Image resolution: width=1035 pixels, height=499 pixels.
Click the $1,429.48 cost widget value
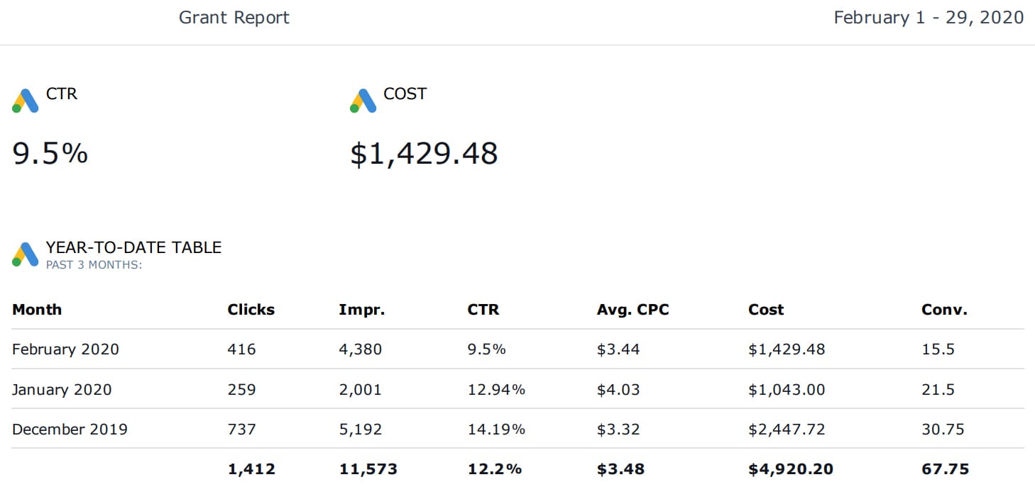[424, 153]
